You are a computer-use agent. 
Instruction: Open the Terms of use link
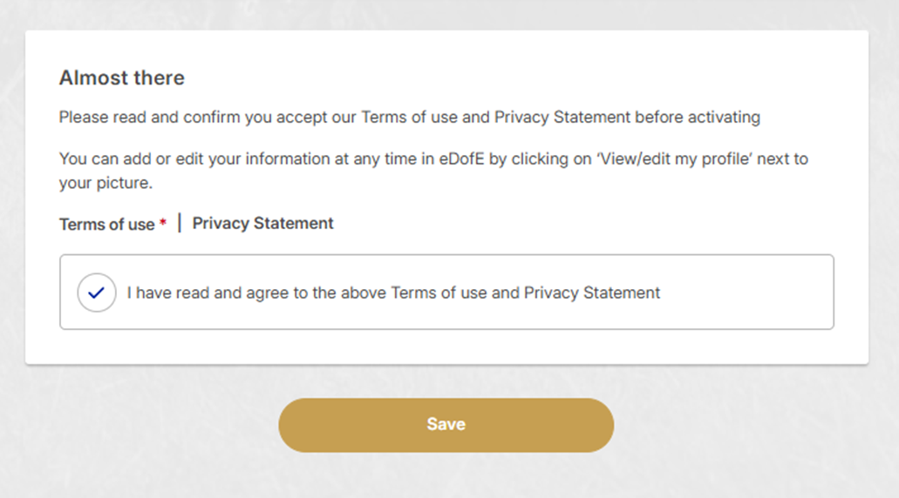pyautogui.click(x=106, y=225)
